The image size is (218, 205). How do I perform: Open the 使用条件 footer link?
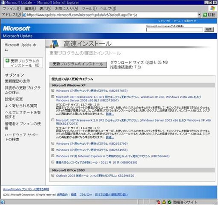click(x=62, y=194)
